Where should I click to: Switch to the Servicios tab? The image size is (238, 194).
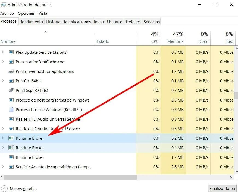tap(152, 22)
